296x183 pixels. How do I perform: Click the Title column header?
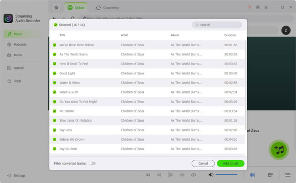click(x=62, y=35)
